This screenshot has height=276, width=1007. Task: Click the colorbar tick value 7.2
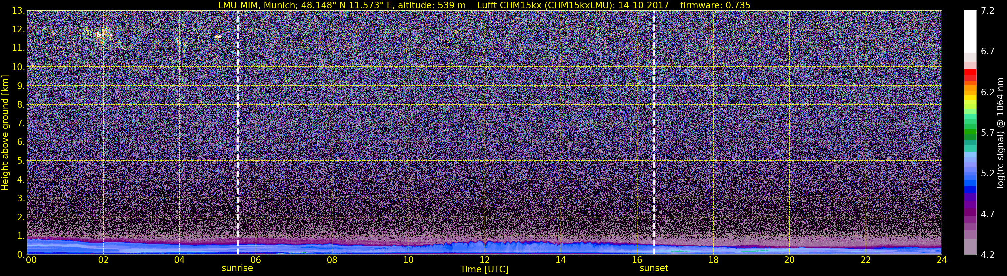[x=988, y=11]
